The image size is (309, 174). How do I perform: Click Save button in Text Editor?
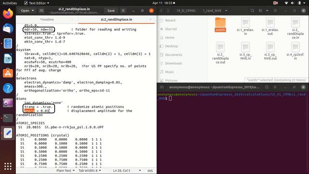point(111,11)
